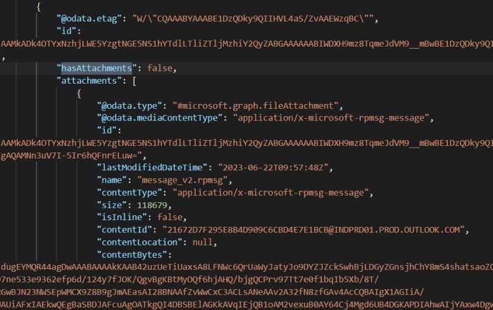Select the #microsoft.graph.fileAttachment value

255,105
